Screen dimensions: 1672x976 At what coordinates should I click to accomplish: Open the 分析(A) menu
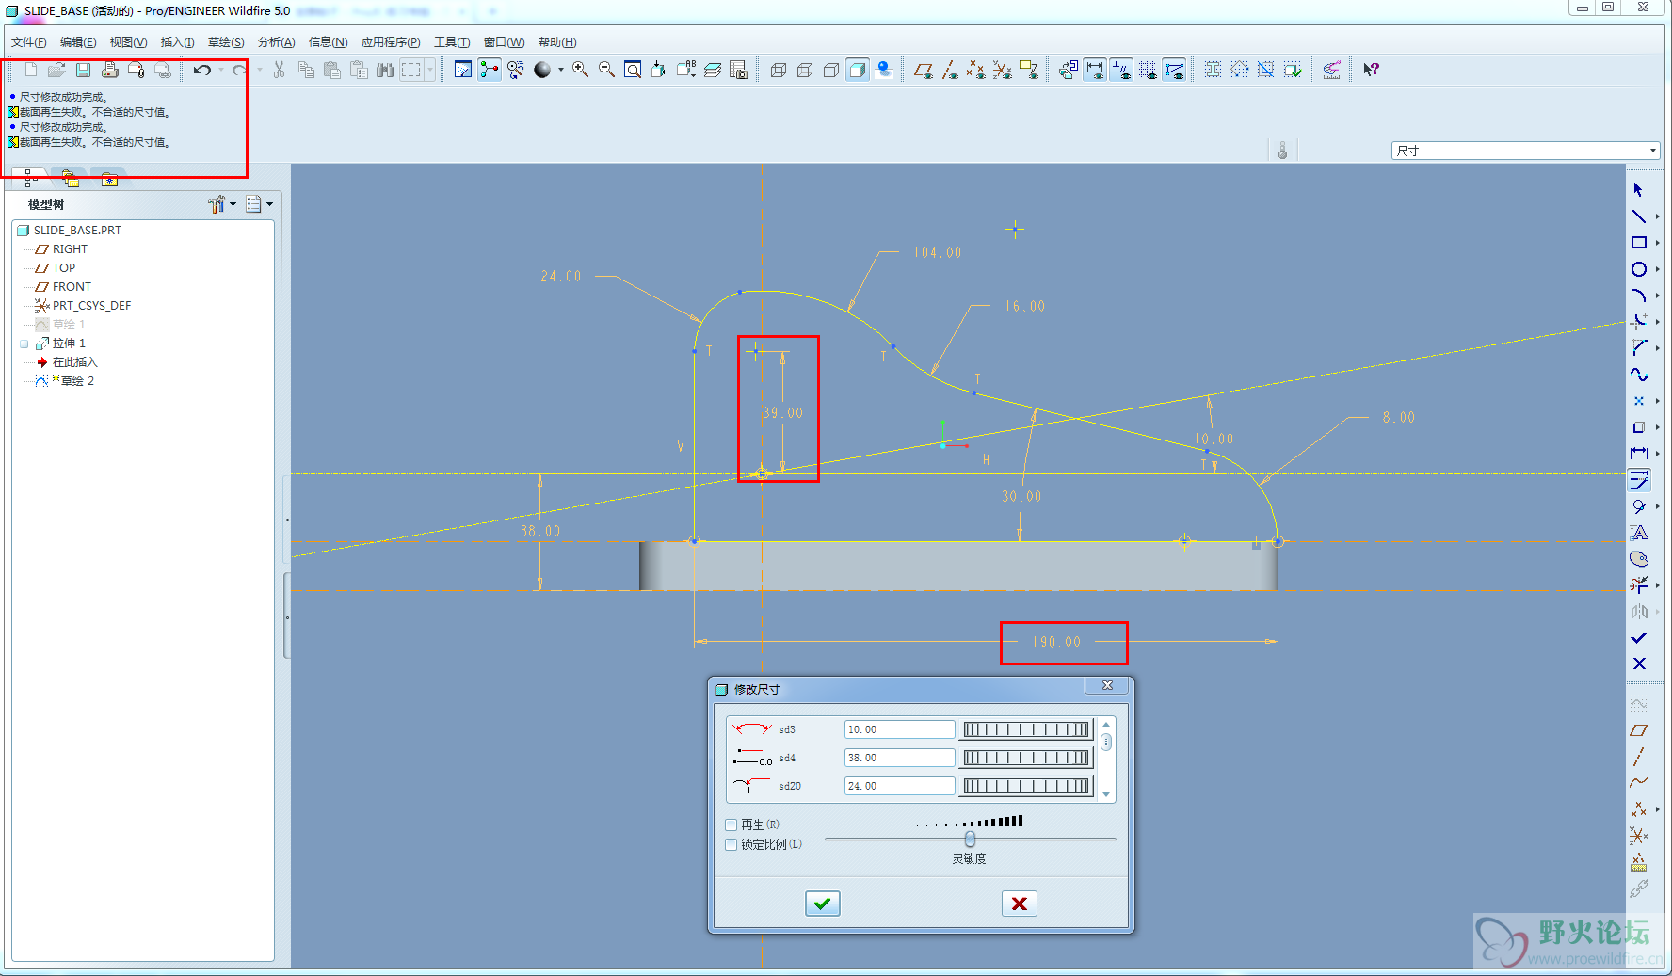point(276,42)
